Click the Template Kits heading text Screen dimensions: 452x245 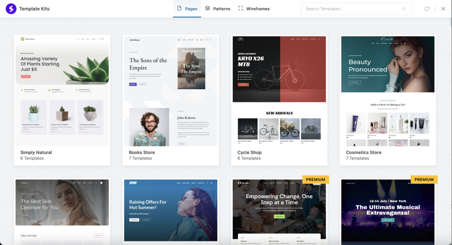click(x=34, y=9)
